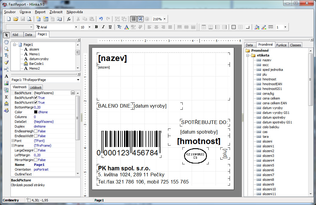Open the Zobrazit menu

[56, 12]
